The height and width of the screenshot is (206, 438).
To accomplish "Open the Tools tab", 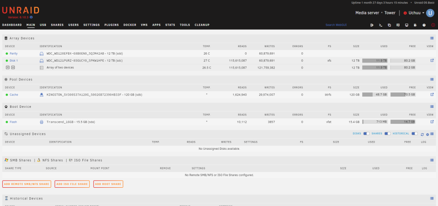I will pos(185,25).
